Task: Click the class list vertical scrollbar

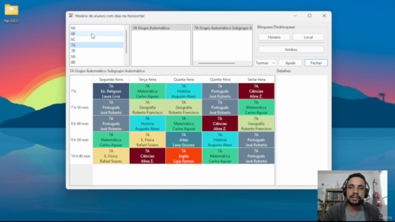Action: 126,42
